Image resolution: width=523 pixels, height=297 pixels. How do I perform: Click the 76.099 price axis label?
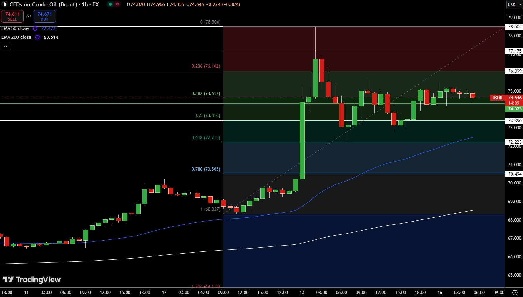coord(514,71)
